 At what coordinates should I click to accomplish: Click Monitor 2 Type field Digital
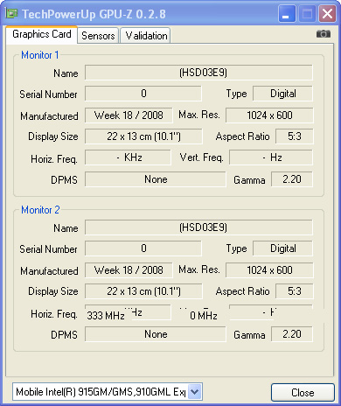pos(282,248)
